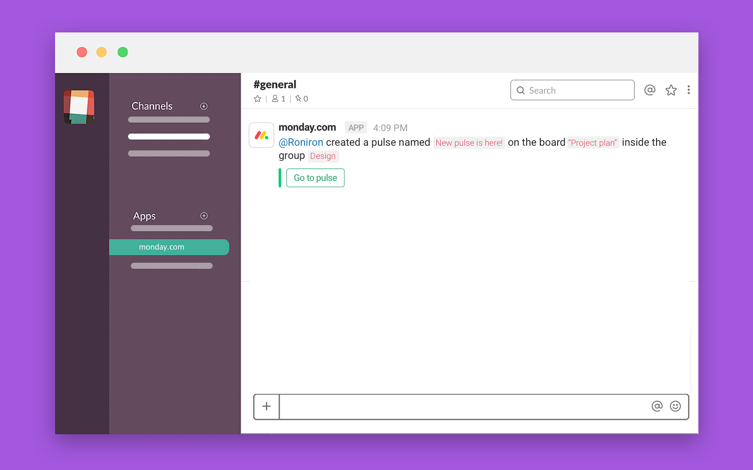Click the Channels section heading

coord(152,106)
